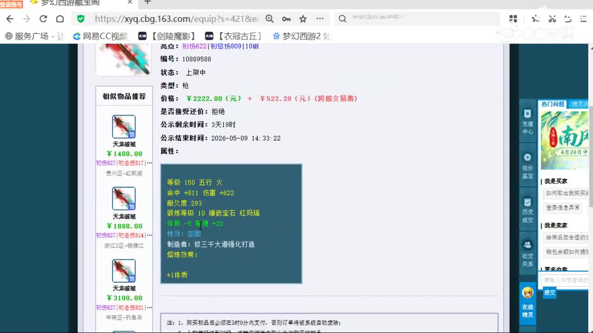
Task: Click the green security shield icon
Action: [81, 19]
